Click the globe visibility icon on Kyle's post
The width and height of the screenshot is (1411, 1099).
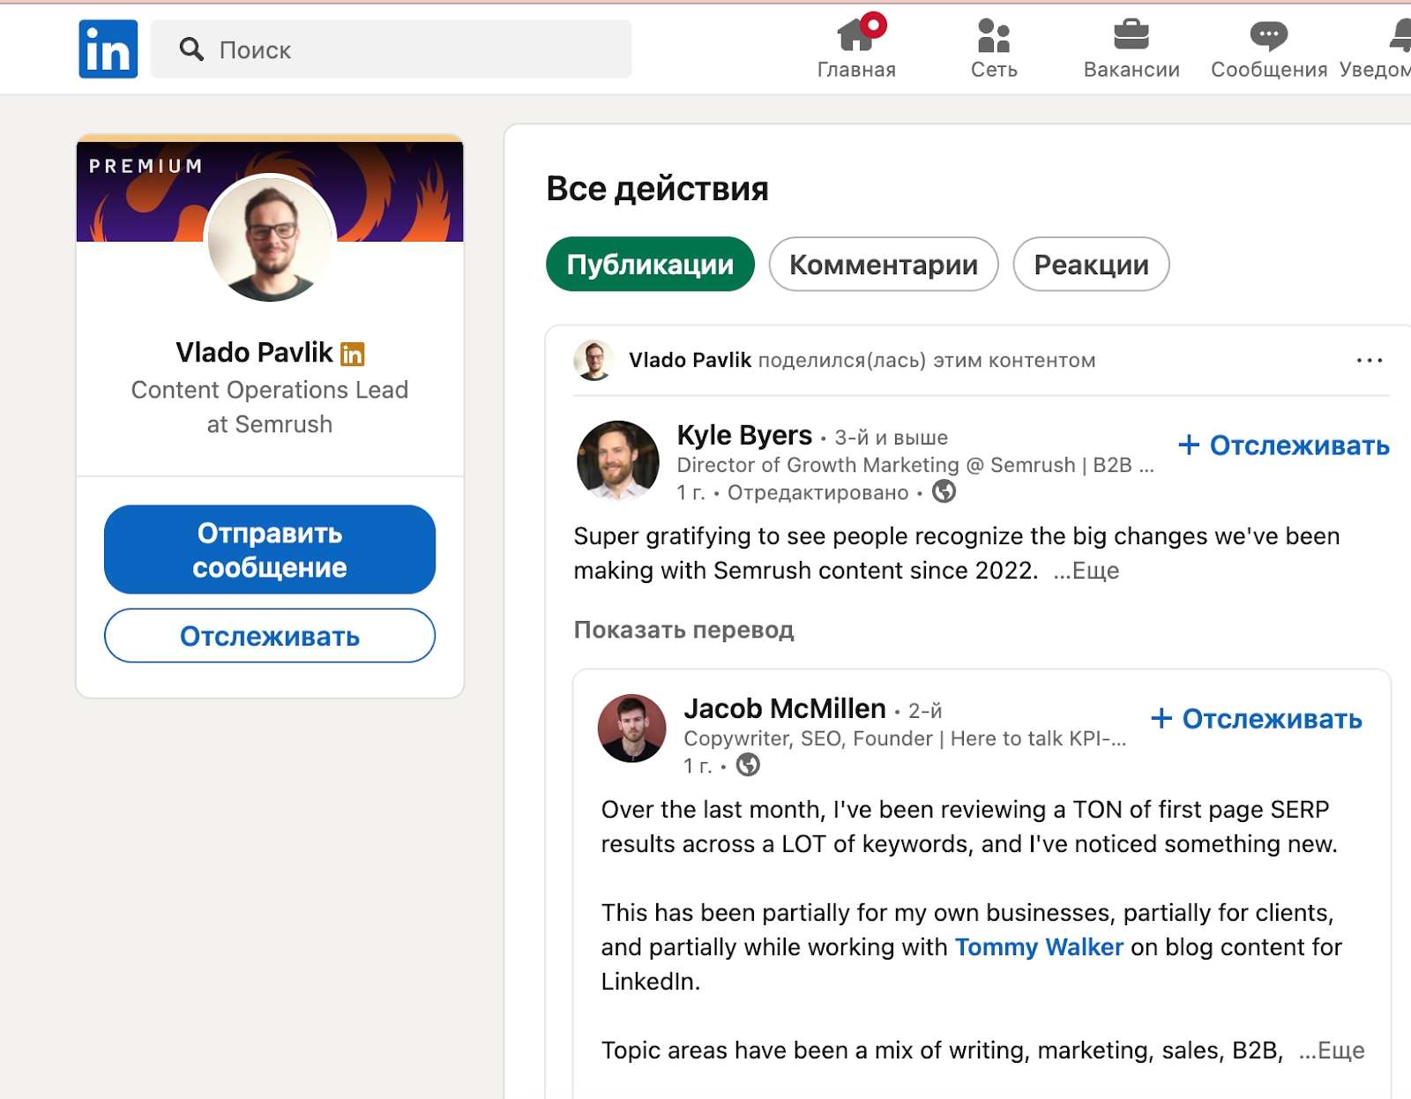(x=944, y=491)
